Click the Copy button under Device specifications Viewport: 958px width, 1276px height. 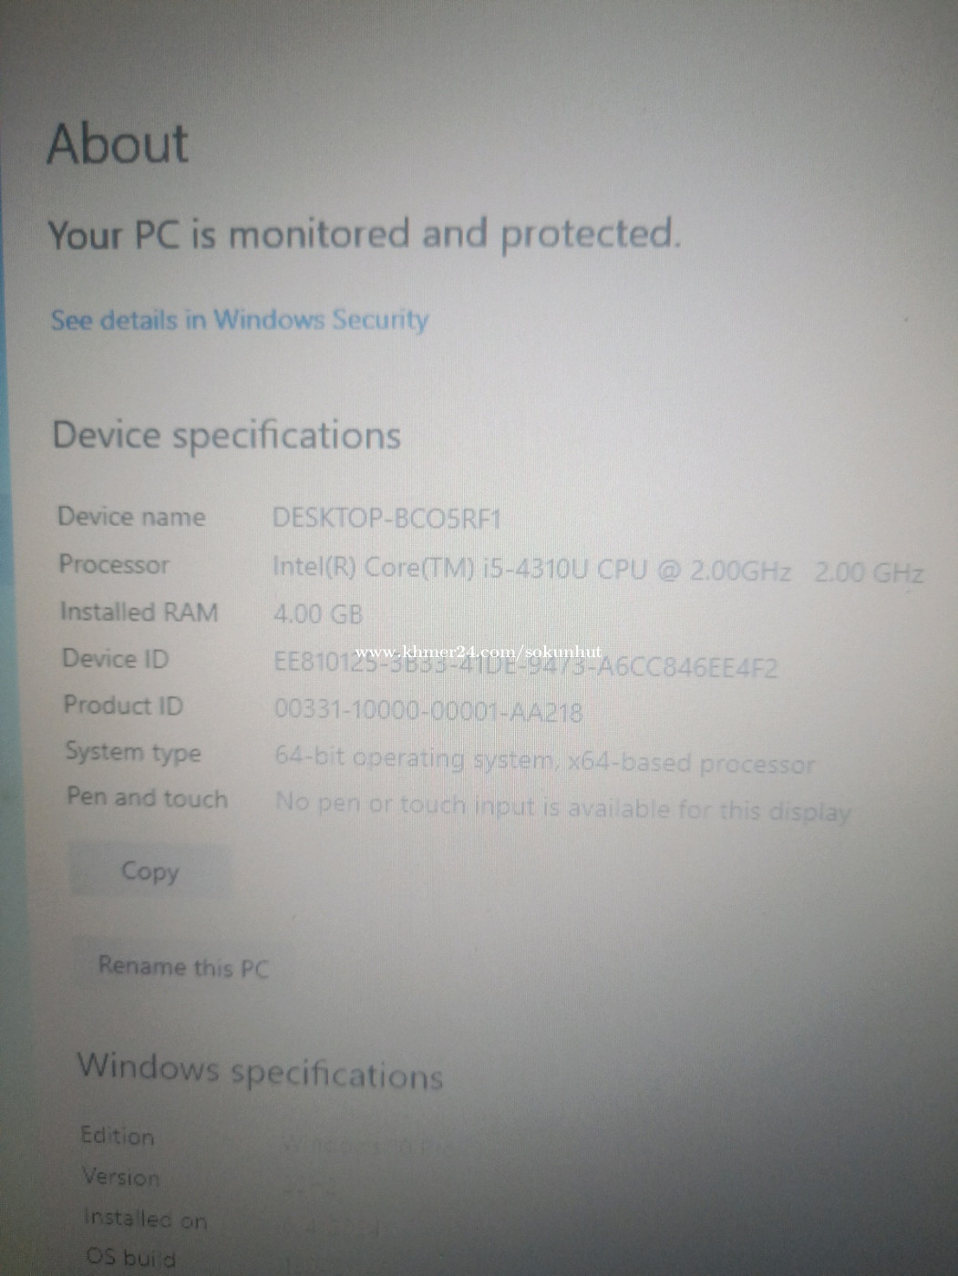click(x=150, y=872)
